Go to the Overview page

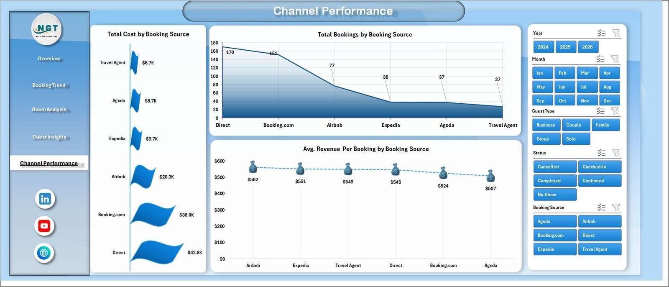[x=49, y=59]
